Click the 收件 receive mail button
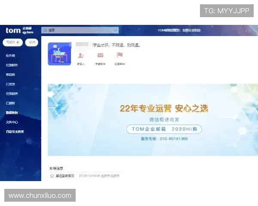The height and width of the screenshot is (206, 258). pyautogui.click(x=32, y=42)
